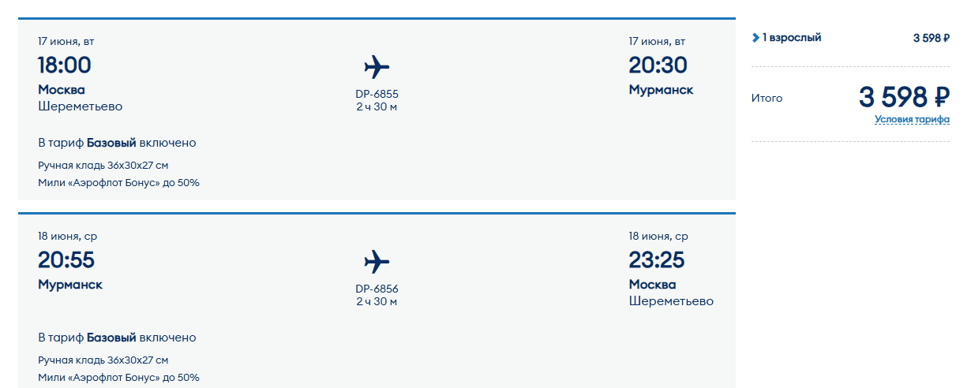Click the first Базовый tariff label
The image size is (971, 388).
click(111, 143)
